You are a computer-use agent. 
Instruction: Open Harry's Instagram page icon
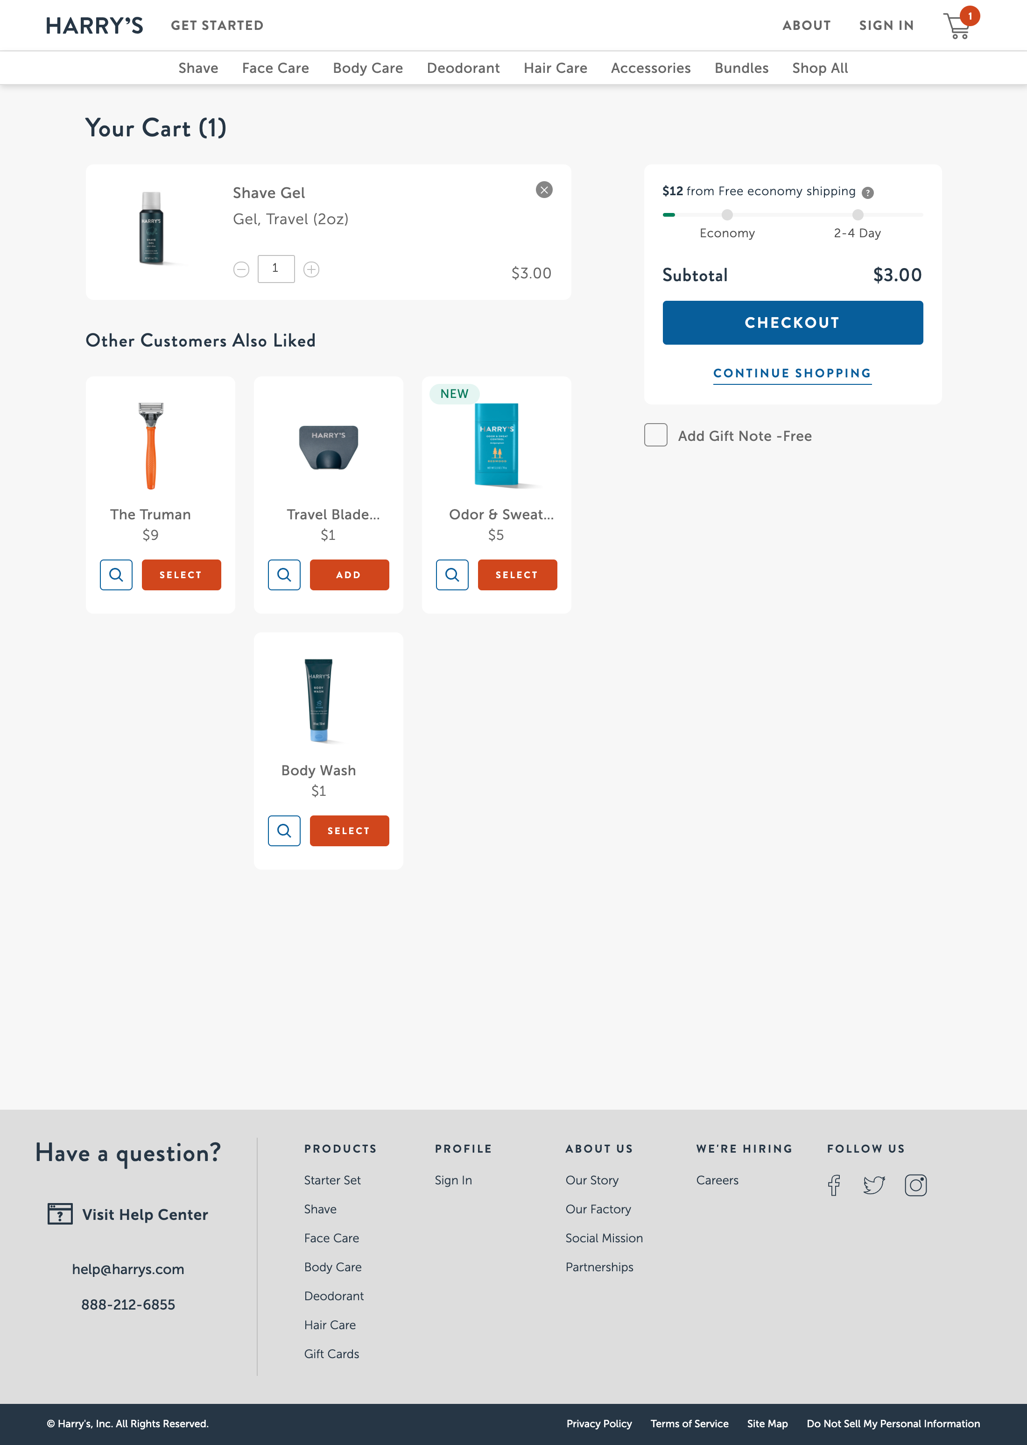coord(916,1185)
